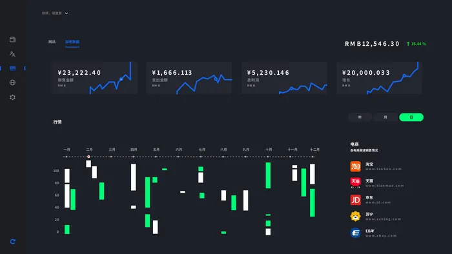Click the 15.44 % growth figure
The height and width of the screenshot is (254, 452).
click(418, 44)
